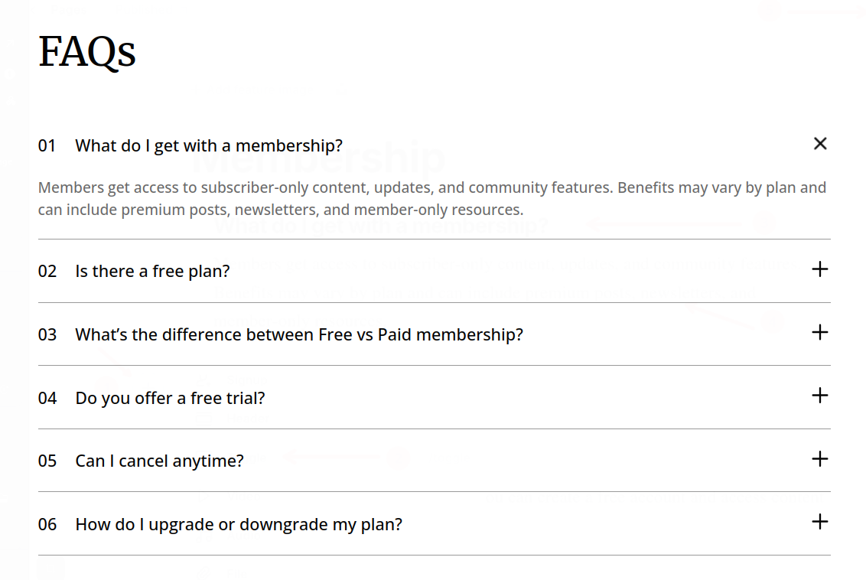Select the 06 item number
Screen dimensions: 866x580
47,524
